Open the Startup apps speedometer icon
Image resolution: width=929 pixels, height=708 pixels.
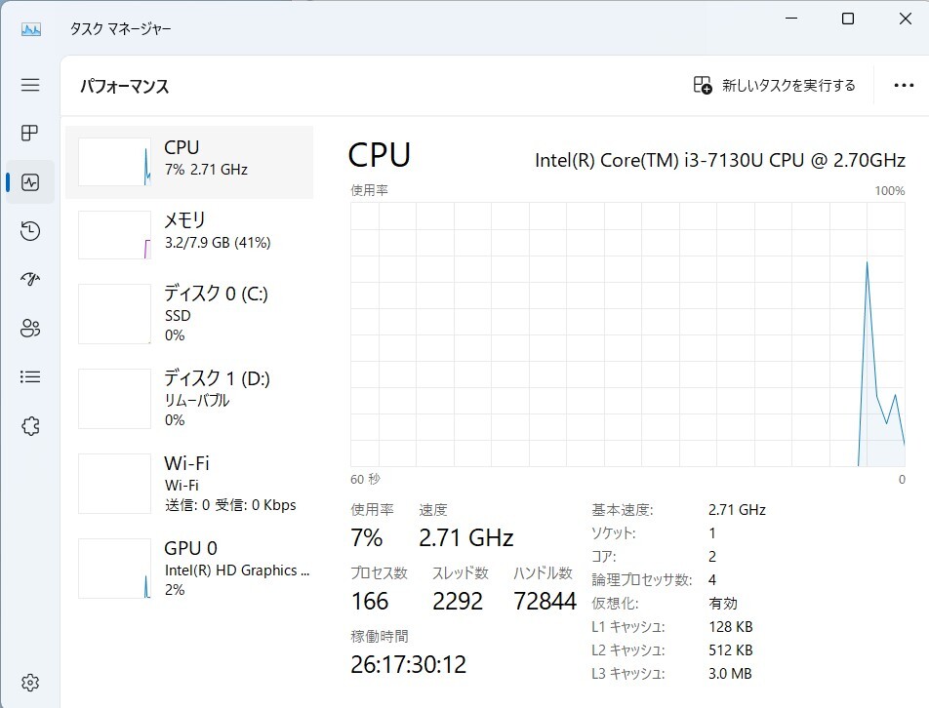[x=30, y=279]
